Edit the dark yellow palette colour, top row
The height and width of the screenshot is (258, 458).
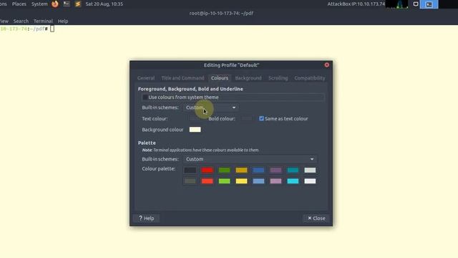point(242,170)
